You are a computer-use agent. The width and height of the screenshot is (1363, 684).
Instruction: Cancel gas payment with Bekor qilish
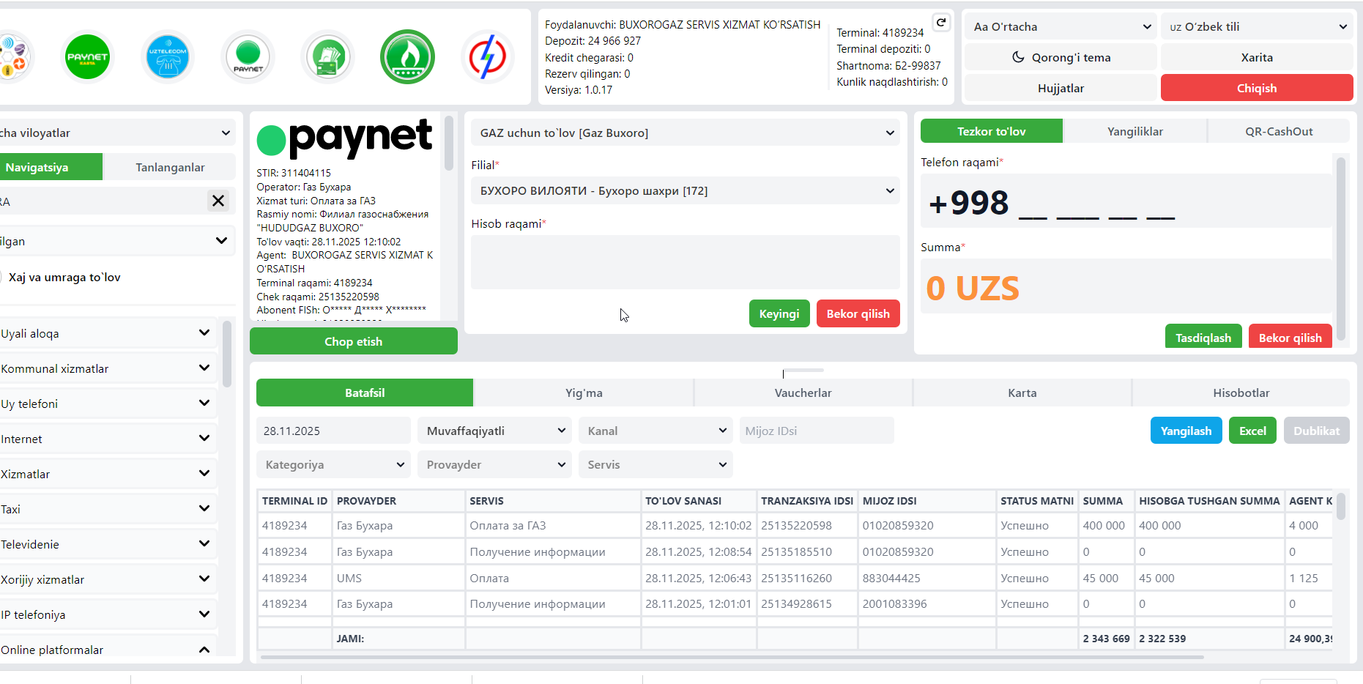point(858,313)
